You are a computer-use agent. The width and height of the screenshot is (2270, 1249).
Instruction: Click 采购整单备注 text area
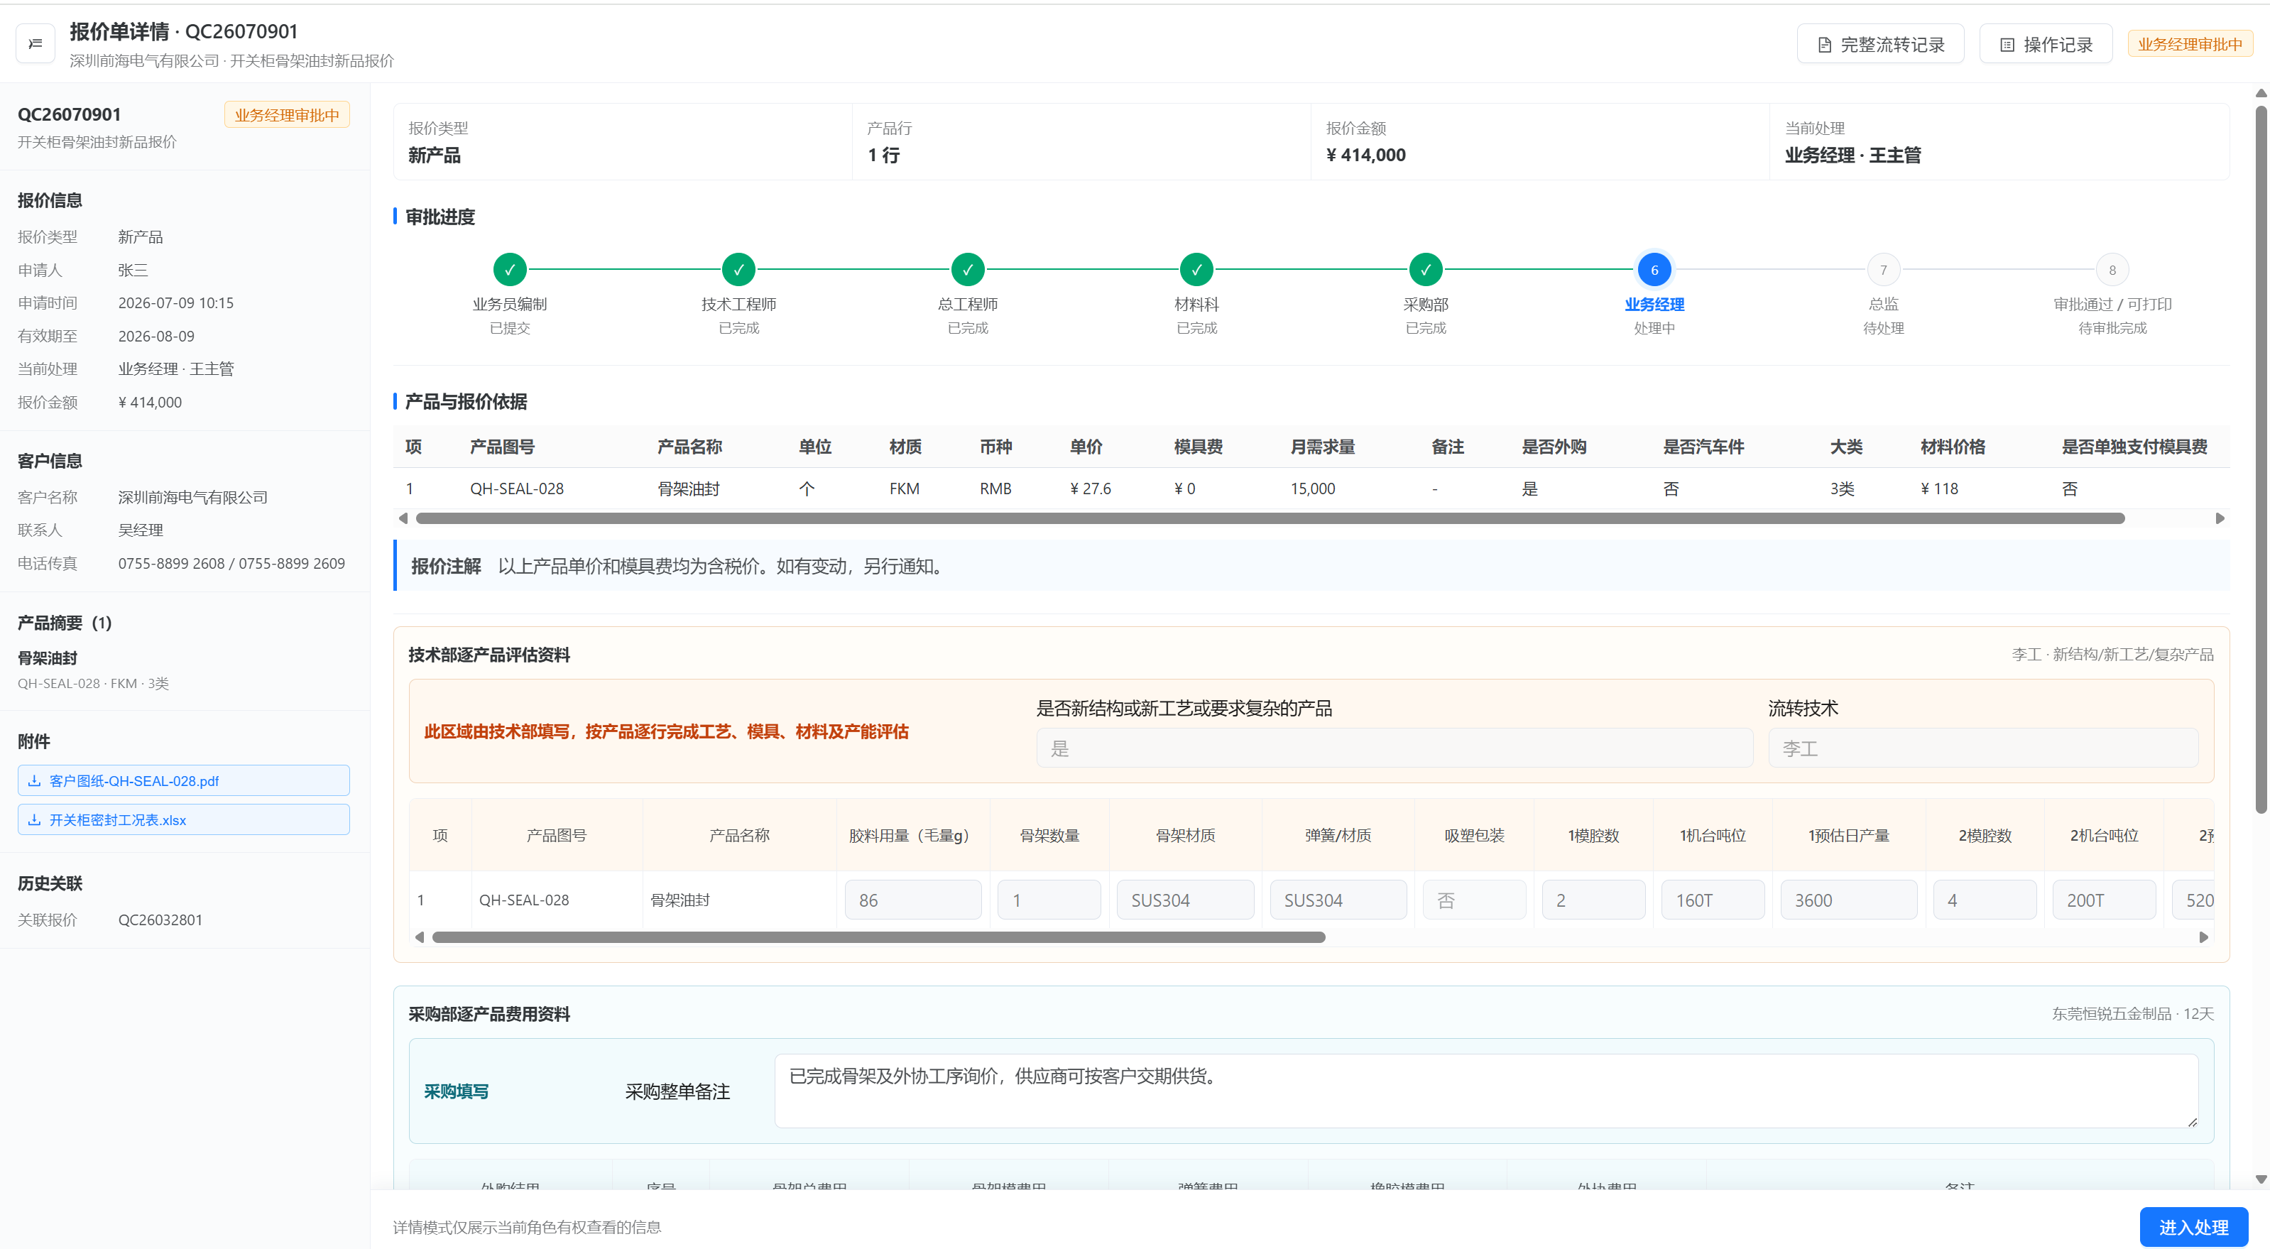click(1487, 1091)
